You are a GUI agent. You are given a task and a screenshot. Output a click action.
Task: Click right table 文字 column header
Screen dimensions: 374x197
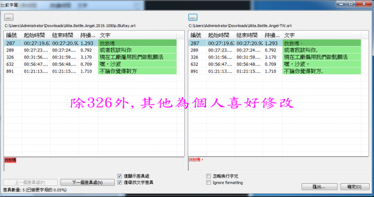coord(322,35)
